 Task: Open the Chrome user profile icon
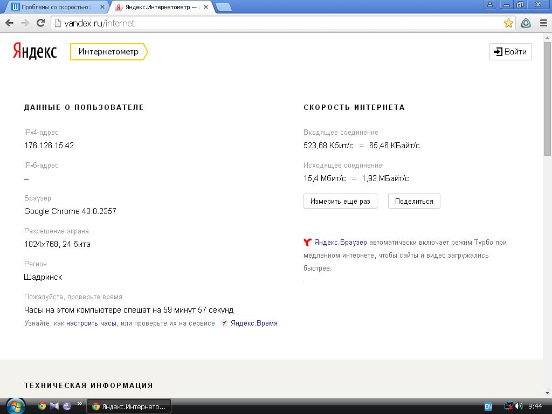489,4
